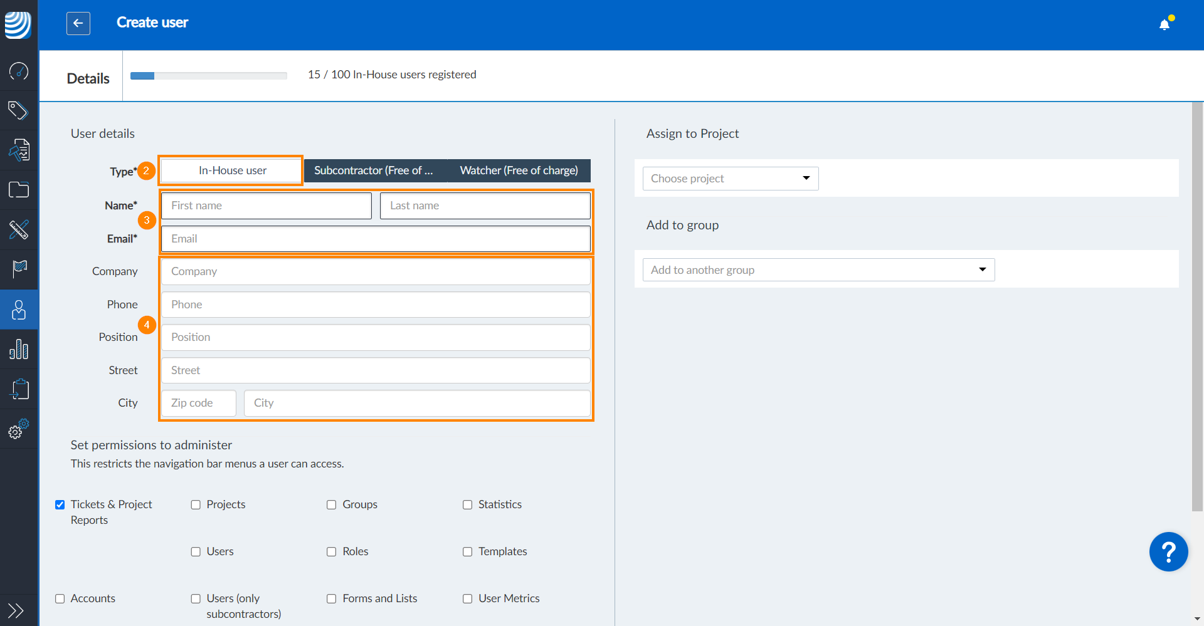Click the blue help question mark button
The height and width of the screenshot is (626, 1204).
[x=1168, y=552]
